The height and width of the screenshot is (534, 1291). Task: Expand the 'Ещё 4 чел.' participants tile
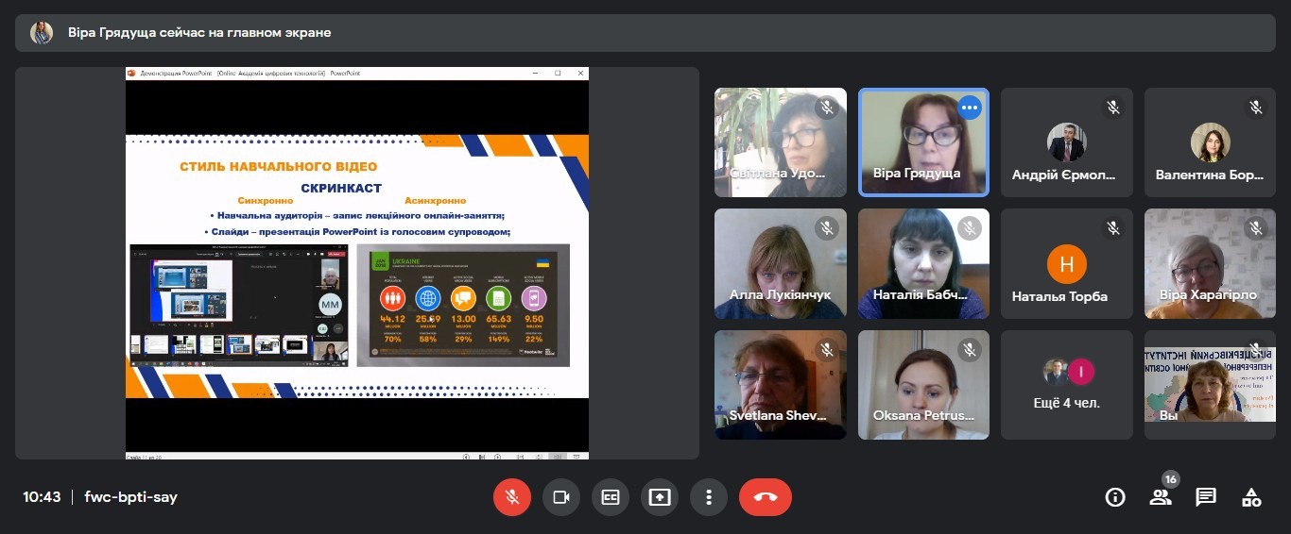(x=1066, y=385)
